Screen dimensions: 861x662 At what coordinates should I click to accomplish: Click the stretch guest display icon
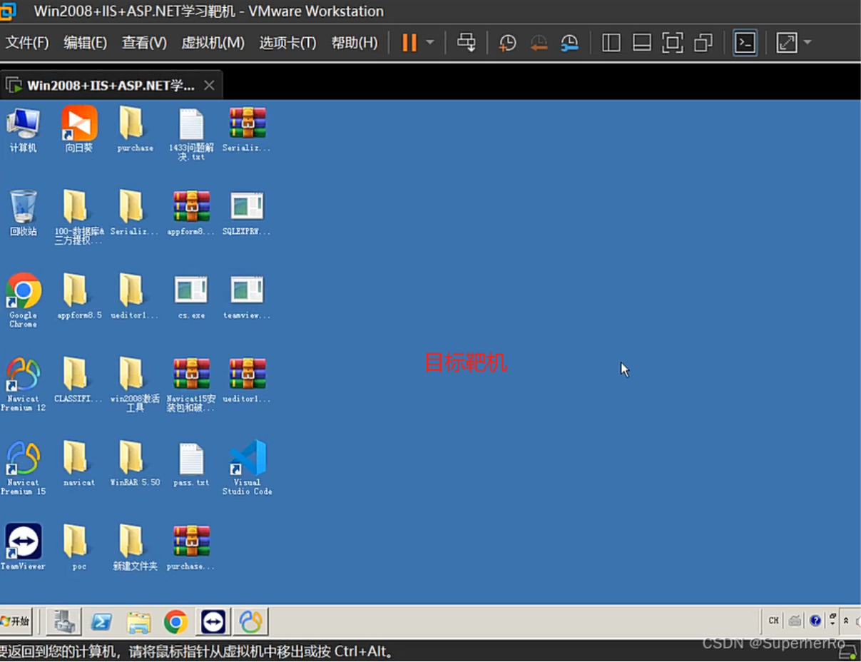pyautogui.click(x=787, y=43)
